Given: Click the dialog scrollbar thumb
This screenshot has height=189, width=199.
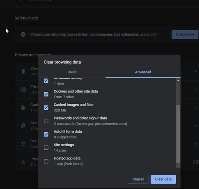Looking at the screenshot, I should click(178, 134).
